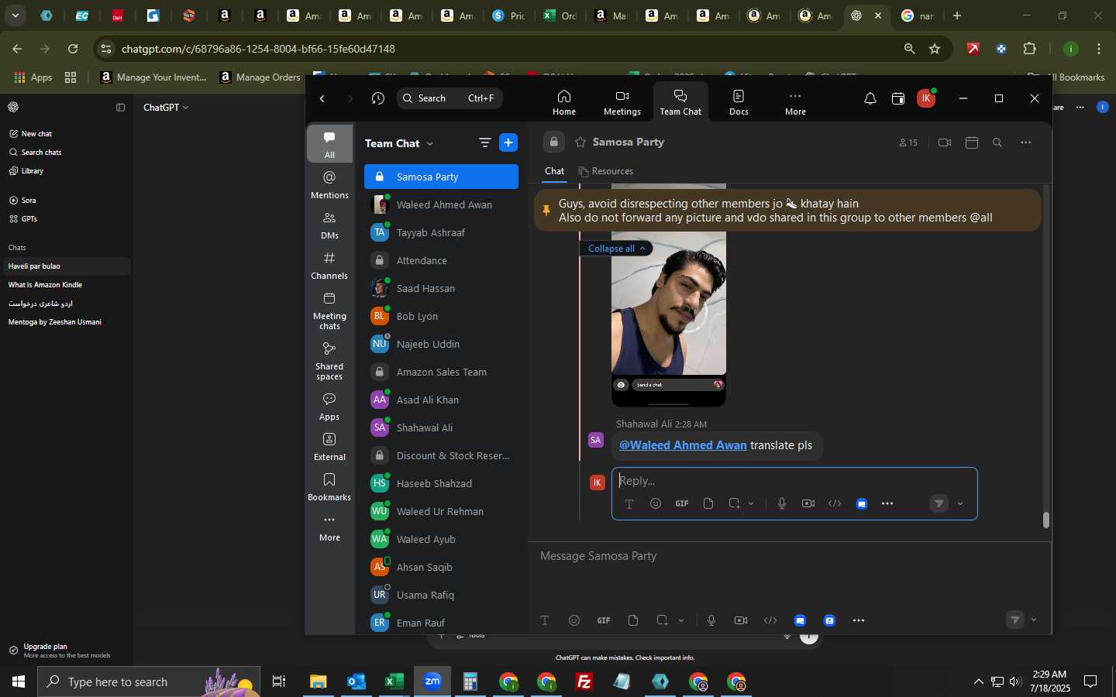The width and height of the screenshot is (1116, 697).
Task: Click the audio message microphone in reply box
Action: pos(782,504)
